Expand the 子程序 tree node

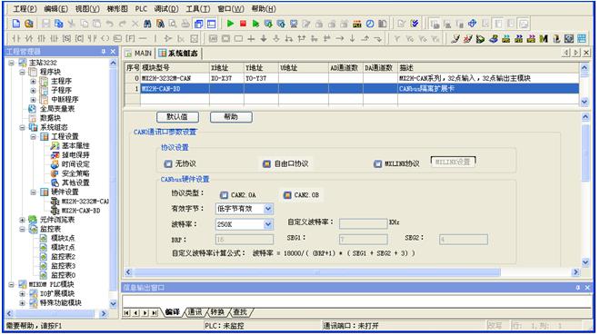coord(34,91)
